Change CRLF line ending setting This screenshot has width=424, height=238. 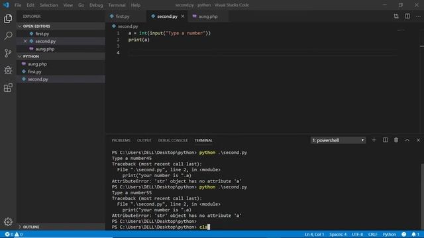pyautogui.click(x=372, y=234)
